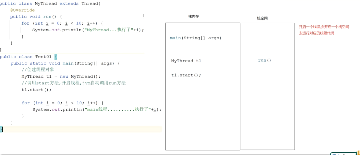
Task: Click 't1.start();' in the stack diagram
Action: pos(186,75)
